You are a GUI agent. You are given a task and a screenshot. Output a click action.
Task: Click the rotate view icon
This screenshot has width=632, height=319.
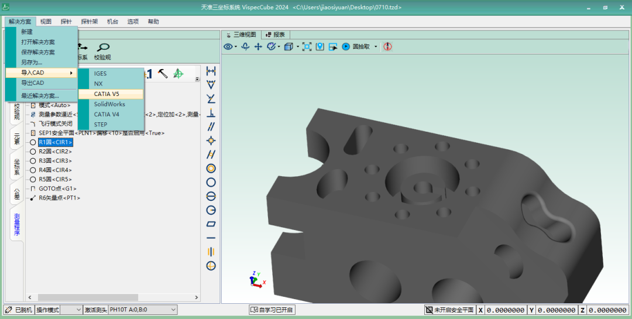pos(246,46)
